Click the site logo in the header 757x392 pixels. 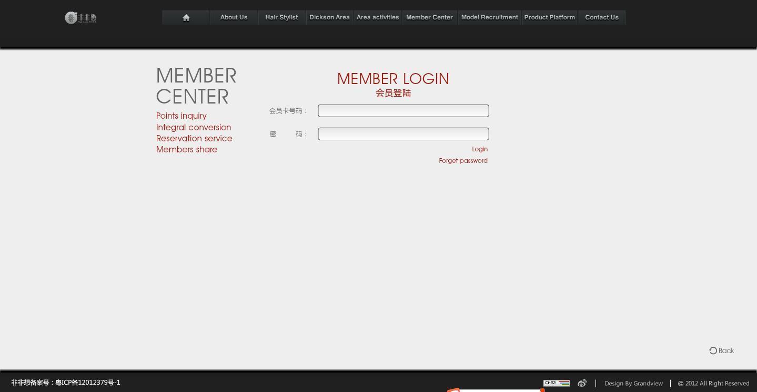pyautogui.click(x=80, y=18)
